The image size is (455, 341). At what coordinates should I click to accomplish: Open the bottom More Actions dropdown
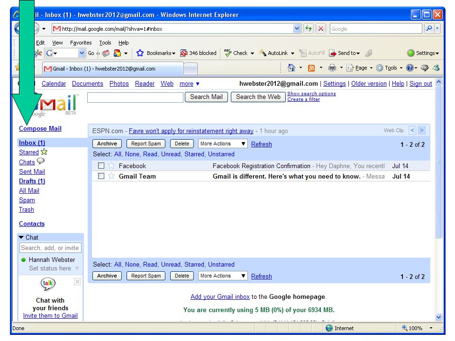click(223, 276)
